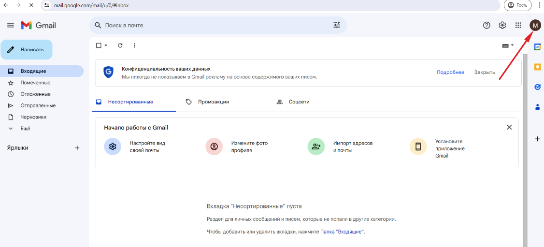Create a new label with plus

77,148
